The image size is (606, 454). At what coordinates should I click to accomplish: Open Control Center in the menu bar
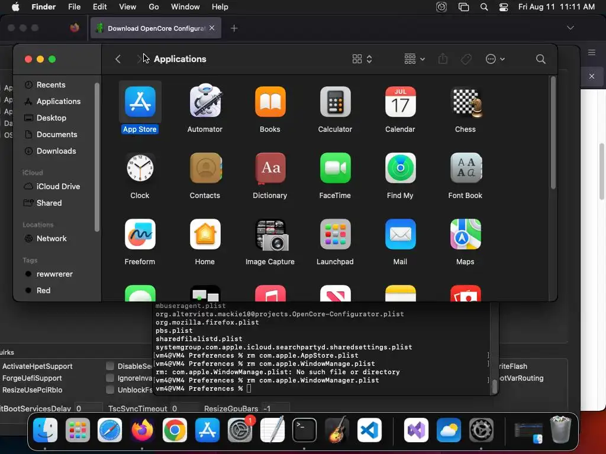504,7
